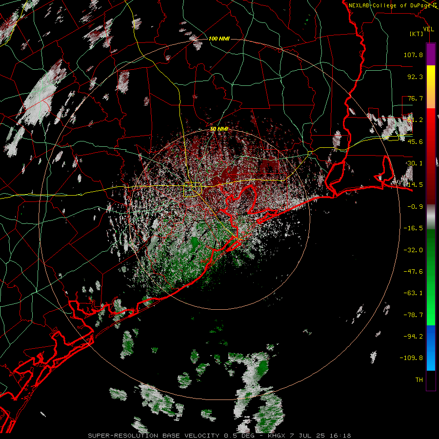Select the 30.1 velocity scale value
The width and height of the screenshot is (439, 439).
415,163
